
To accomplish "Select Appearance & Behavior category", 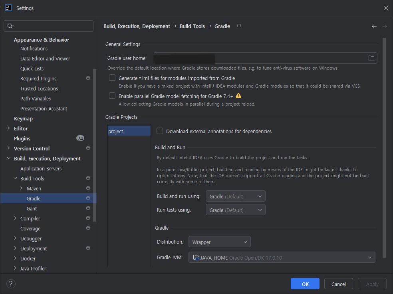I will click(x=42, y=40).
